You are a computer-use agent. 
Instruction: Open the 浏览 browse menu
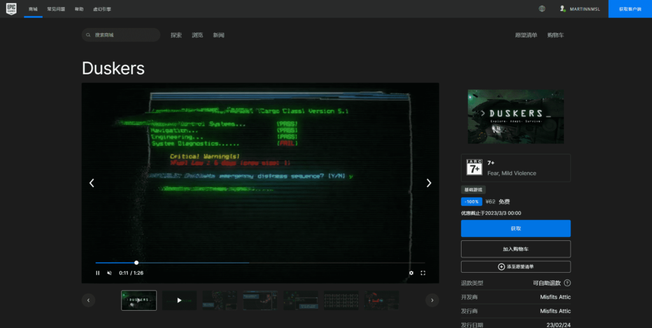click(x=197, y=35)
